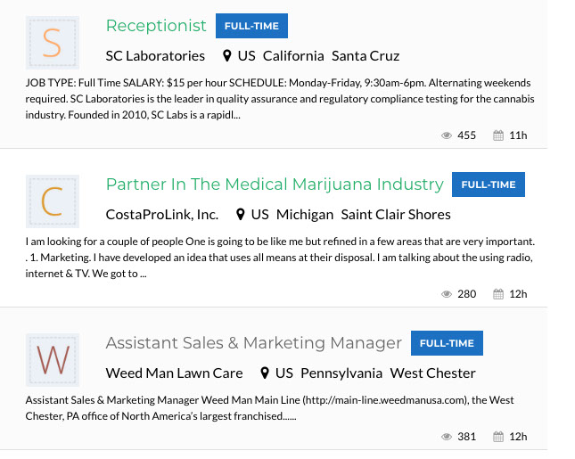Click the calendar icon next to 11h
575x459 pixels.
click(x=498, y=135)
